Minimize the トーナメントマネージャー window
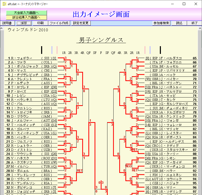The width and height of the screenshot is (202, 195). tap(172, 4)
